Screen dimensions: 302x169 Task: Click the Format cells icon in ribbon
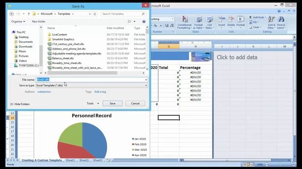241,19
